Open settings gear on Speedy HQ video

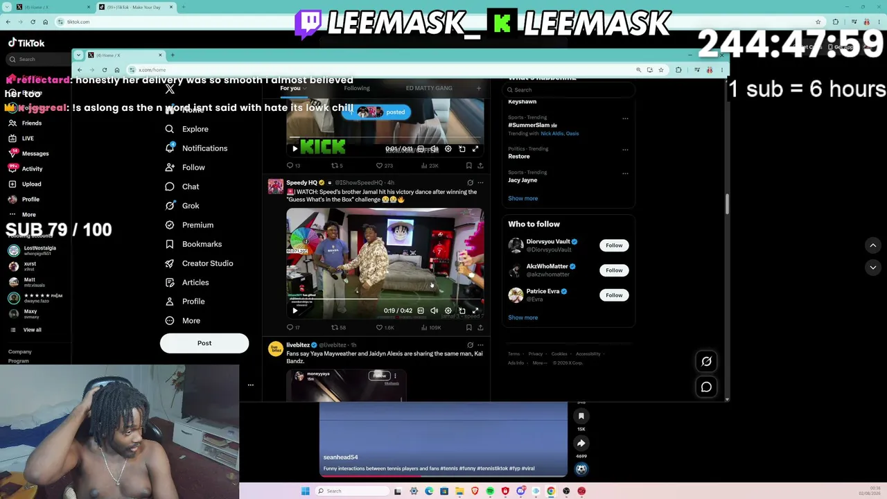click(x=448, y=310)
